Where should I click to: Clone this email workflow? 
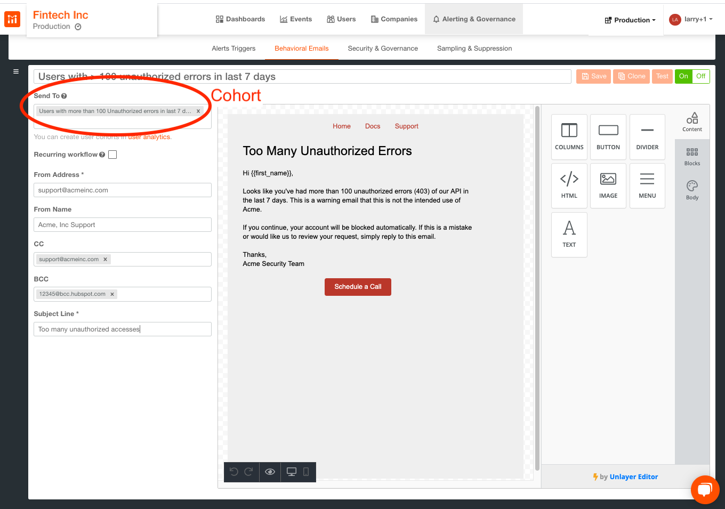632,76
